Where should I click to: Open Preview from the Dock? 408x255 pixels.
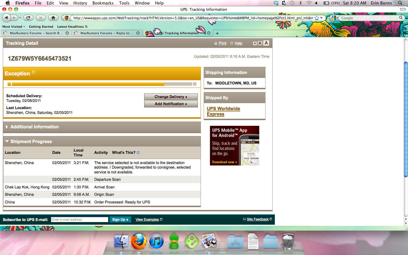click(209, 241)
